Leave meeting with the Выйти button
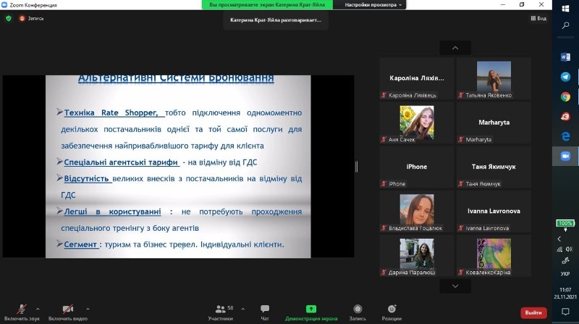This screenshot has width=579, height=324. click(x=533, y=312)
